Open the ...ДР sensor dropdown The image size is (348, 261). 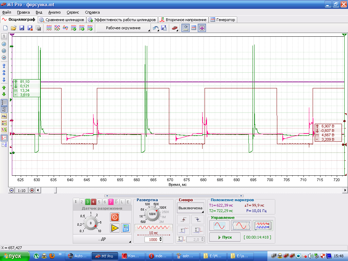(x=102, y=239)
